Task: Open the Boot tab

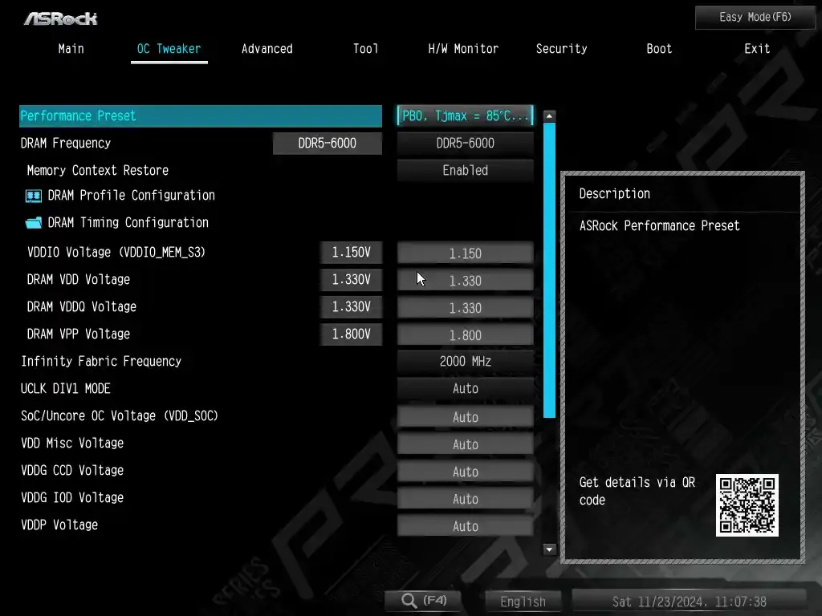Action: coord(659,49)
